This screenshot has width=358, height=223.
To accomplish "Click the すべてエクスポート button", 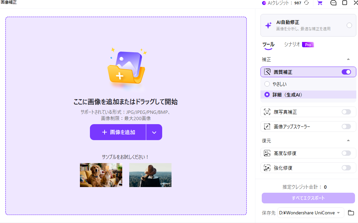I will [x=308, y=198].
